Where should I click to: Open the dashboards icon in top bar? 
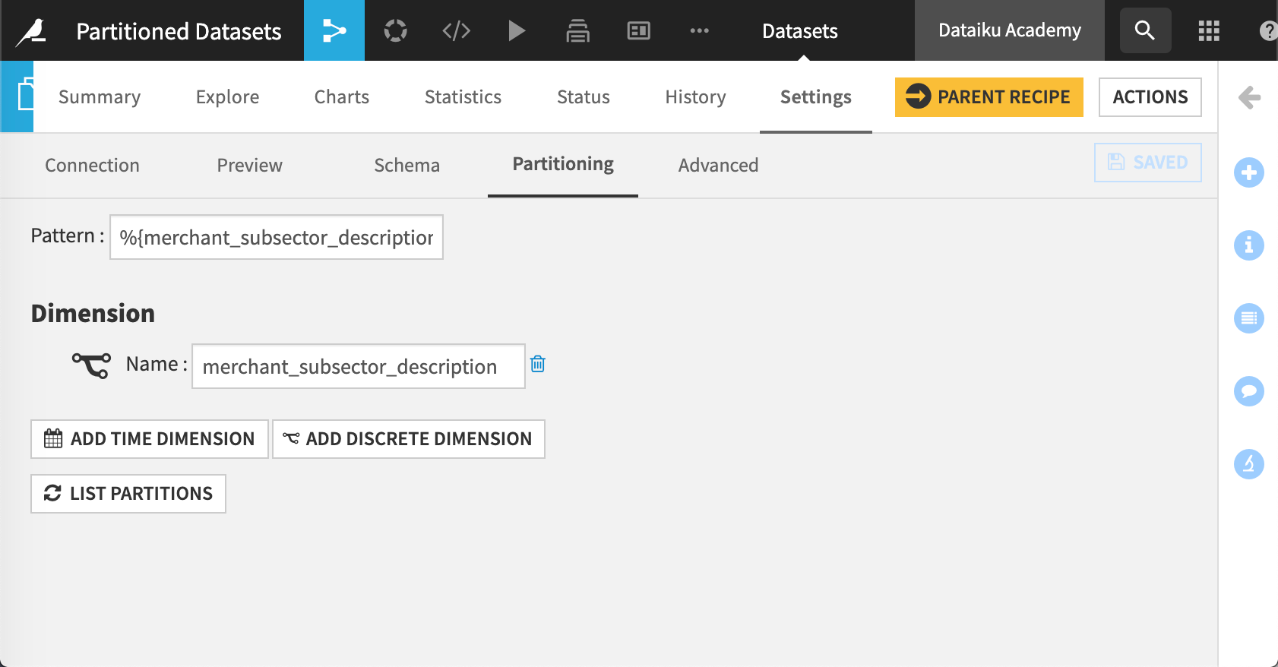(638, 30)
